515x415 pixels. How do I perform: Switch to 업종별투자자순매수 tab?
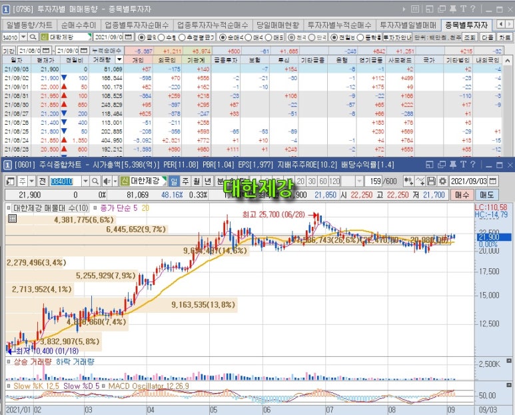point(137,25)
